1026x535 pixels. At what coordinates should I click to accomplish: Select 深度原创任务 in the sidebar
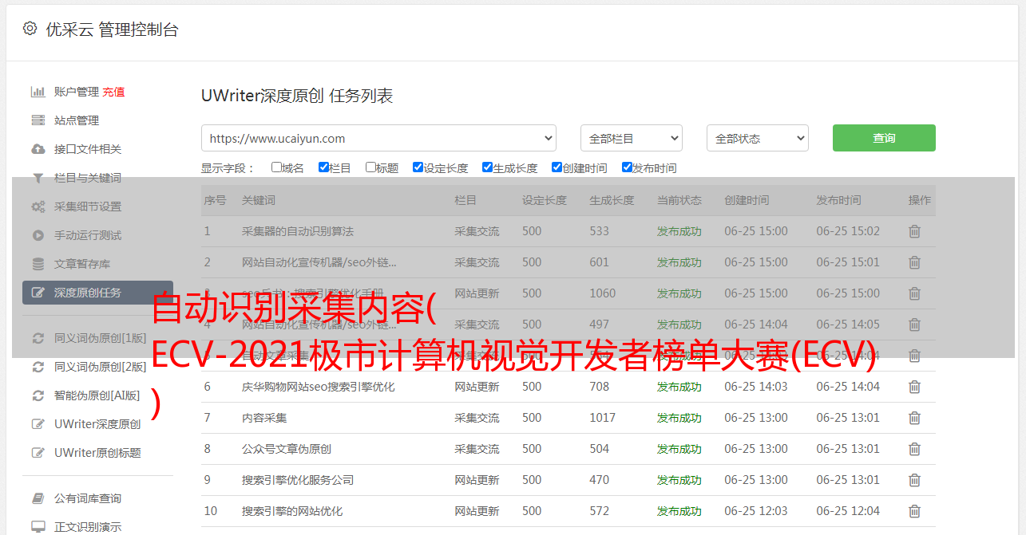pos(97,293)
